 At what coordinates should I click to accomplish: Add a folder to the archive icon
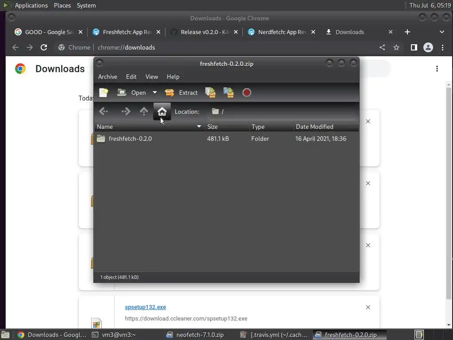[x=229, y=93]
